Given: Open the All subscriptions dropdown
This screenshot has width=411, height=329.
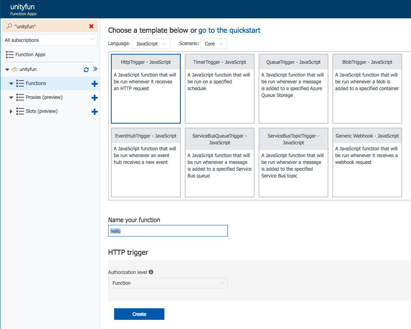Looking at the screenshot, I should (50, 40).
